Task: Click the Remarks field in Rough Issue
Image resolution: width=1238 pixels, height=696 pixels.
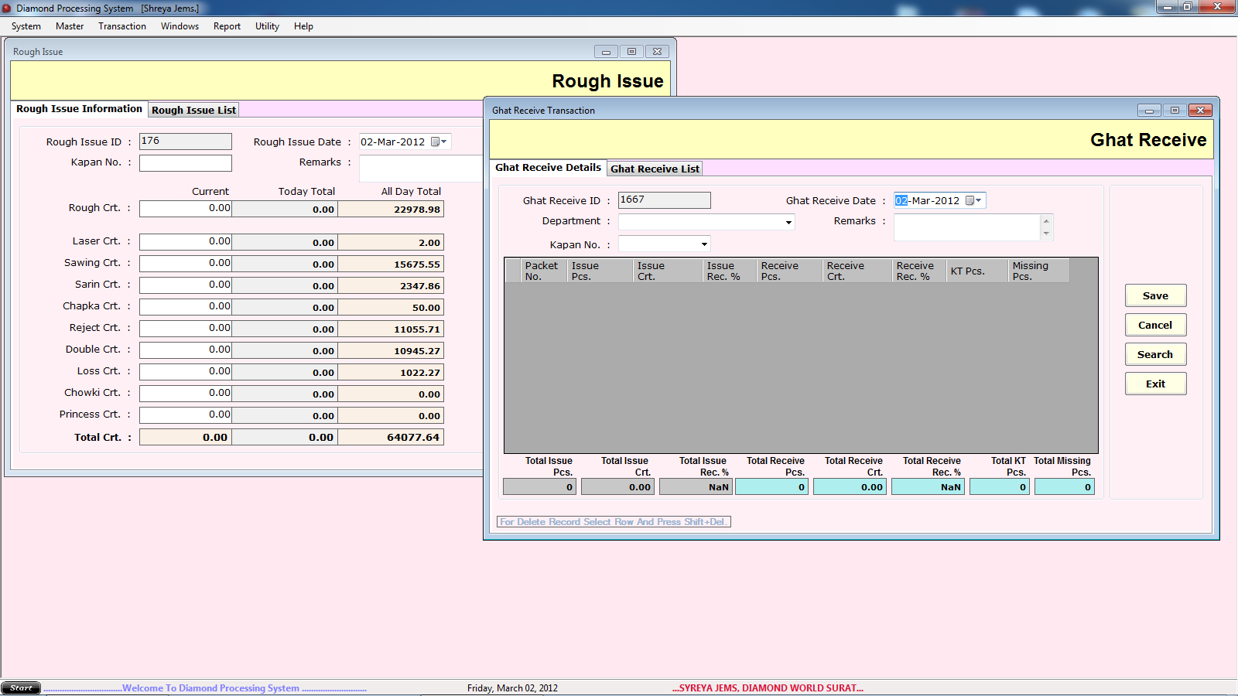Action: (x=422, y=168)
